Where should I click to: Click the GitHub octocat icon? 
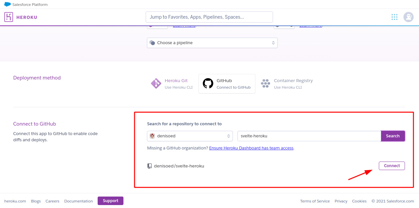[x=208, y=83]
